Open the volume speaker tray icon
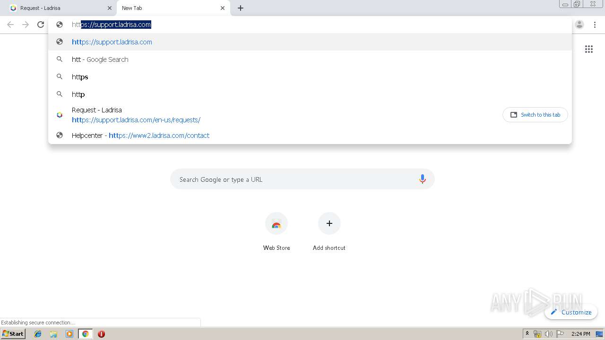Screen dimensions: 605x340 click(549, 334)
